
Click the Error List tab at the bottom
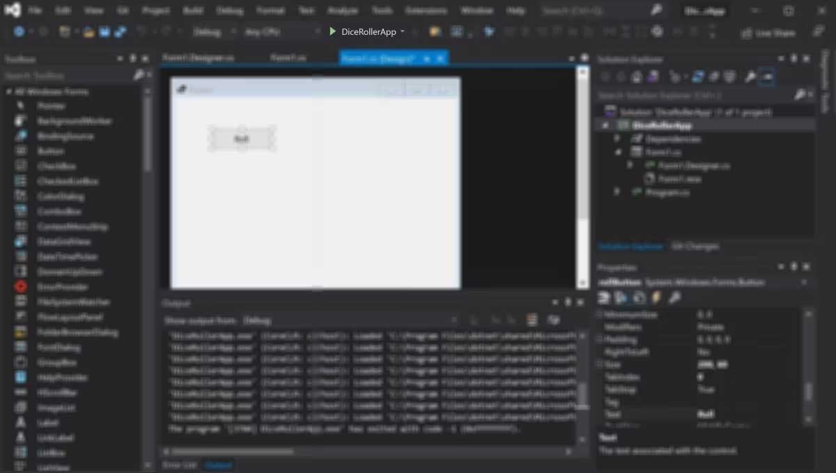coord(179,465)
